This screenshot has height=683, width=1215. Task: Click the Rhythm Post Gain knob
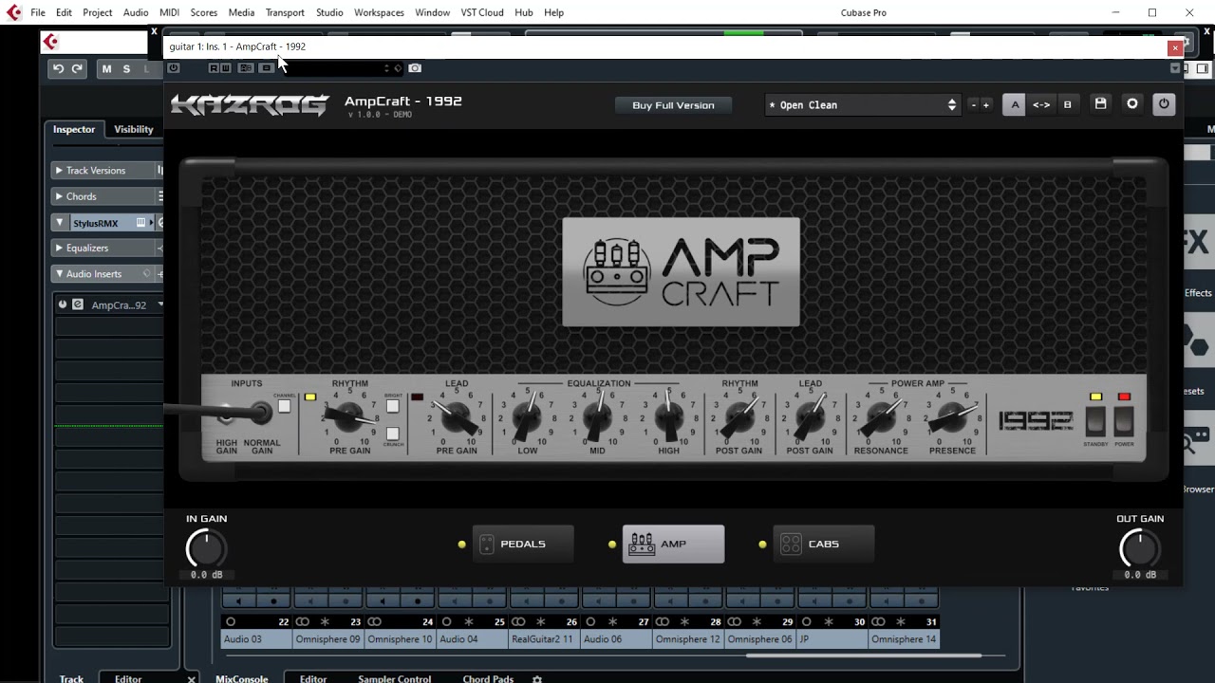pyautogui.click(x=739, y=415)
